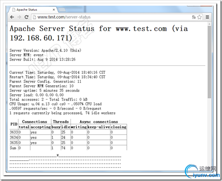The height and width of the screenshot is (181, 222).
Task: Open a new tab with the new-tab button
Action: tap(62, 10)
